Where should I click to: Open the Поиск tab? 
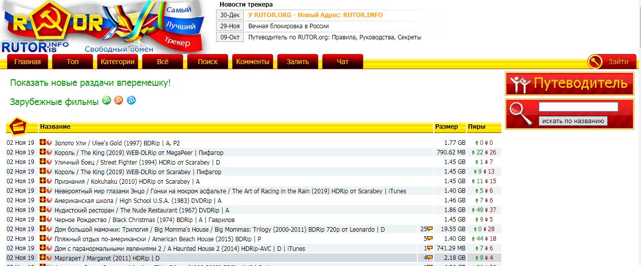(207, 62)
